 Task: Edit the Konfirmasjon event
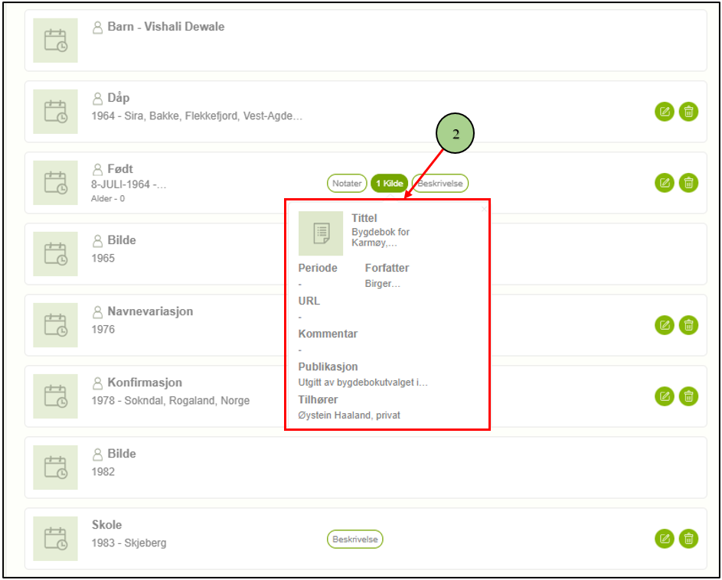pos(665,396)
